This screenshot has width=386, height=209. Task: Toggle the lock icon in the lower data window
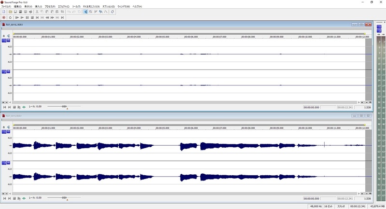4,127
